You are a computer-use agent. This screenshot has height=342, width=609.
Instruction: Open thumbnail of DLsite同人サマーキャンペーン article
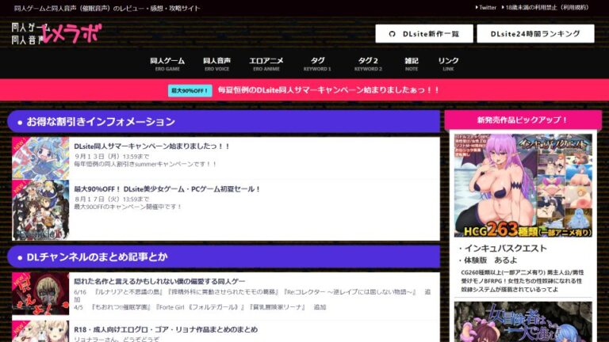tap(40, 157)
